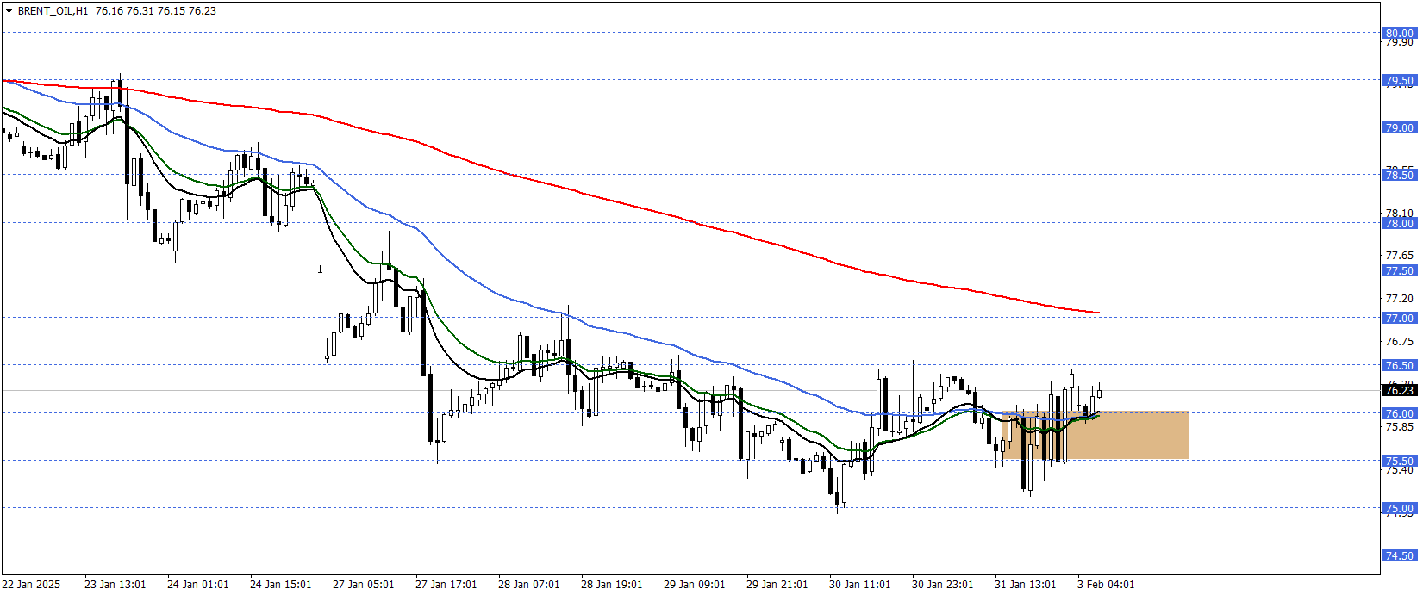
Task: Click the 78.10 price scale value
Action: [x=1399, y=213]
